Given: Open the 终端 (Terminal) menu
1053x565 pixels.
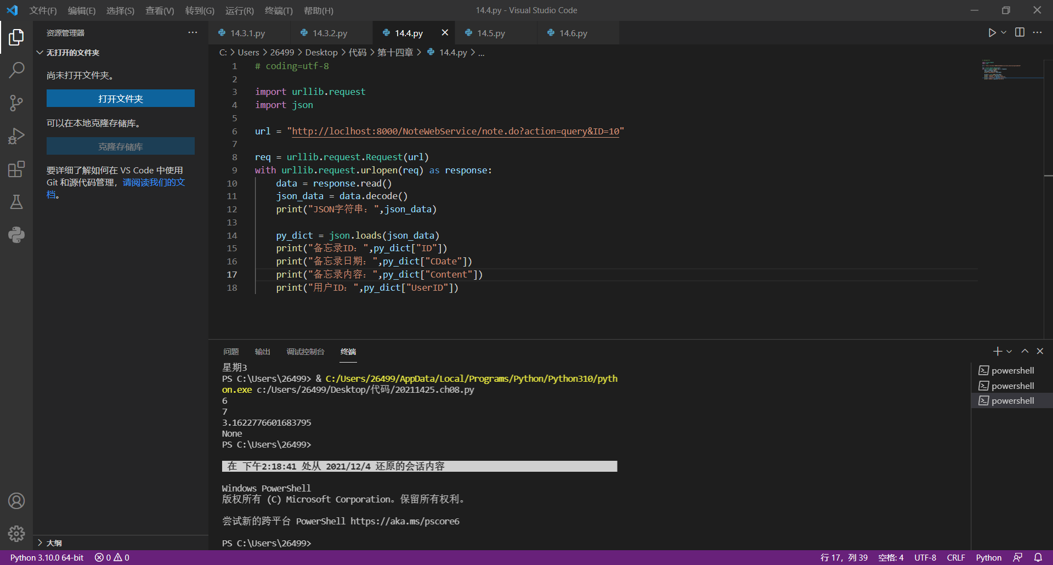Looking at the screenshot, I should point(279,10).
